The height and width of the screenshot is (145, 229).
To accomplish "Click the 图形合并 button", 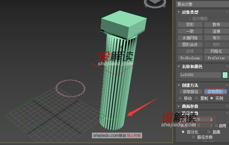I will 190,45.
